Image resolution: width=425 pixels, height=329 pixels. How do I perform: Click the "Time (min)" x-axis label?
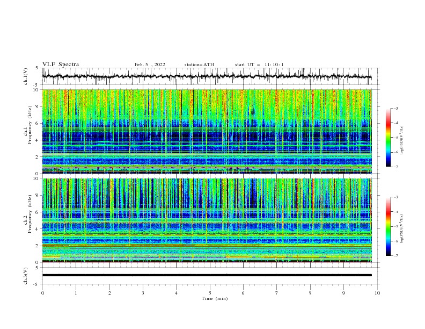tap(215, 298)
